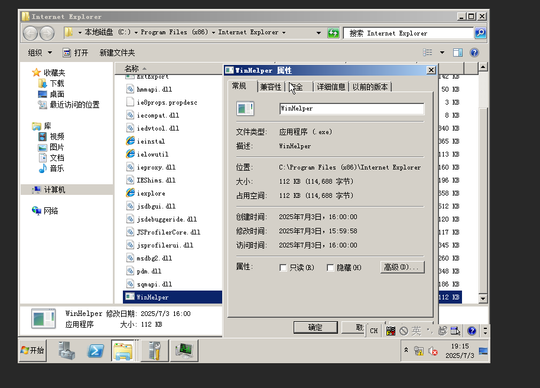Click the change view icon
540x388 pixels.
point(427,53)
